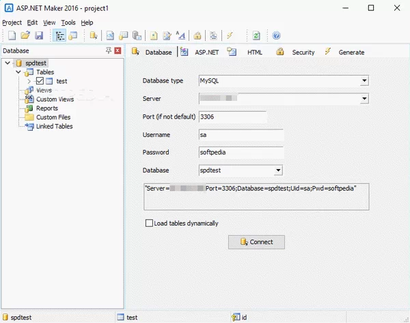Click the Connect button
Screen dimensions: 410x323
(256, 242)
